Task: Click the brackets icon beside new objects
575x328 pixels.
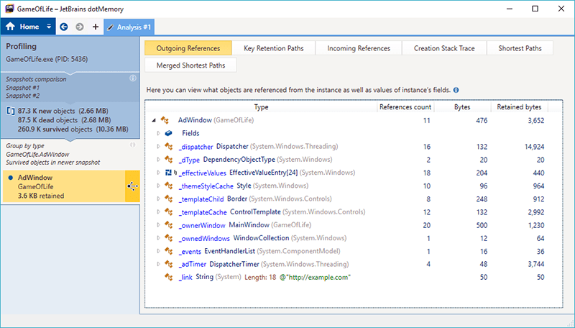Action: (x=11, y=111)
